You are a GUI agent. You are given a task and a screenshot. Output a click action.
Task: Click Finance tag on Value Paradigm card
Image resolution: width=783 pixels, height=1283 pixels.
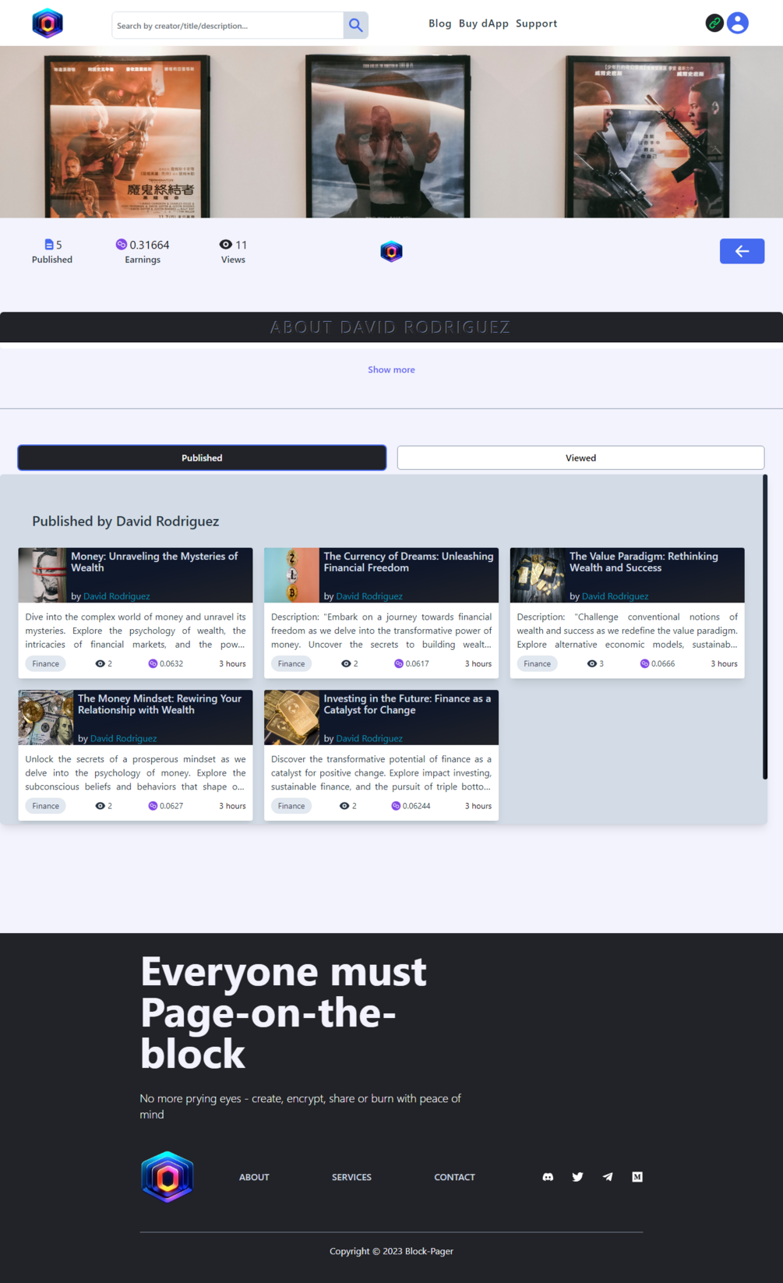coord(537,664)
